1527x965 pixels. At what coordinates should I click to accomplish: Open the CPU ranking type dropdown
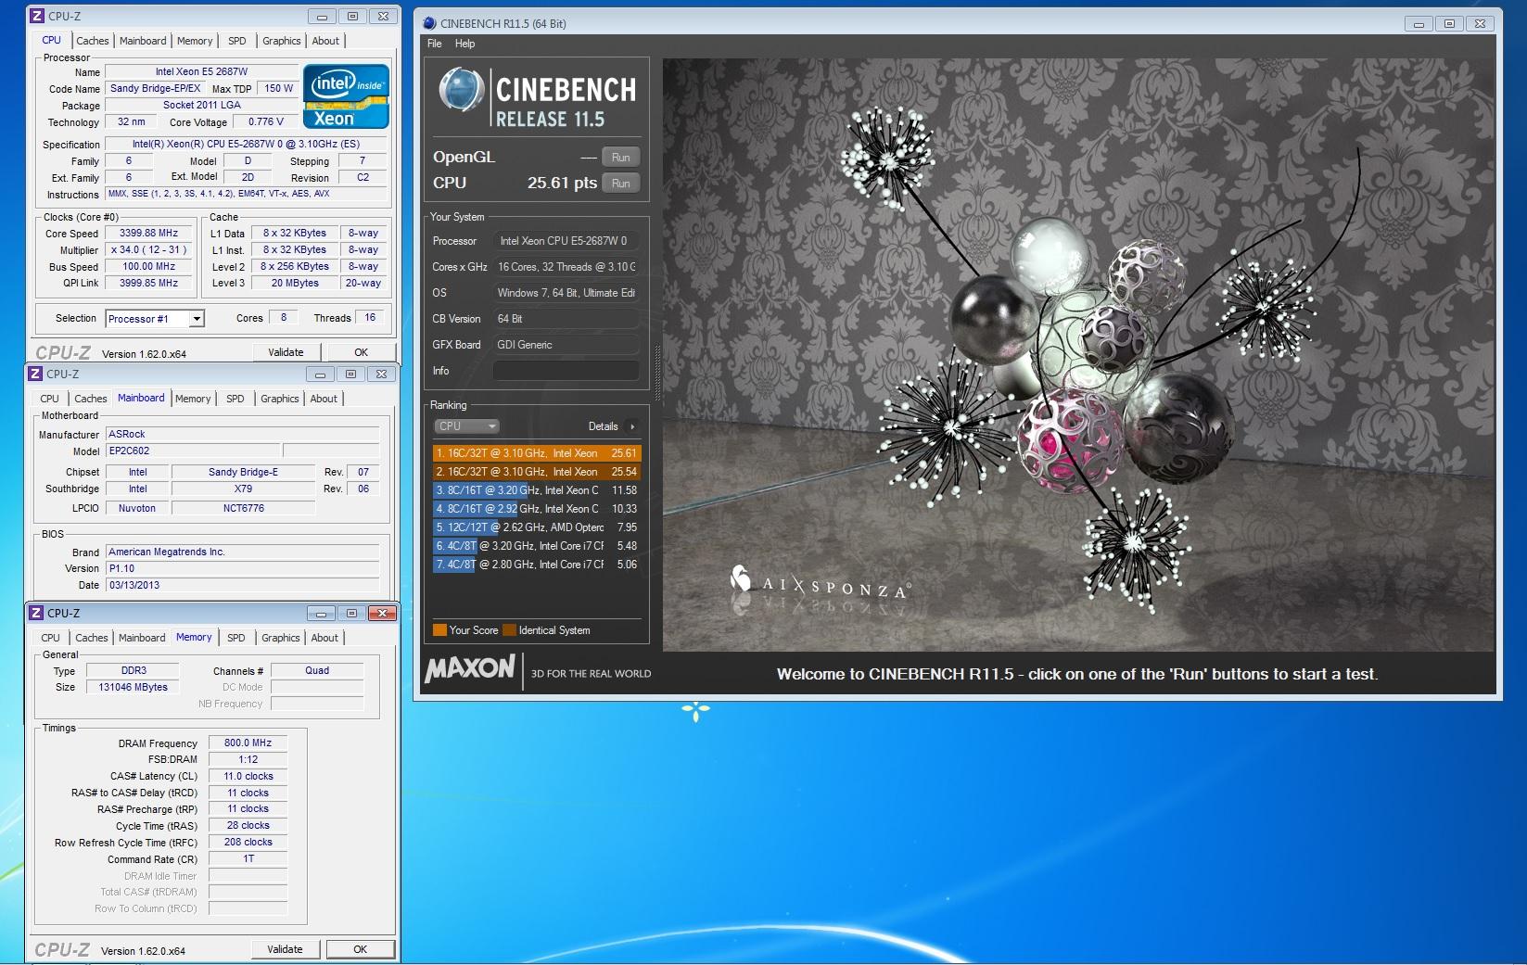[467, 426]
